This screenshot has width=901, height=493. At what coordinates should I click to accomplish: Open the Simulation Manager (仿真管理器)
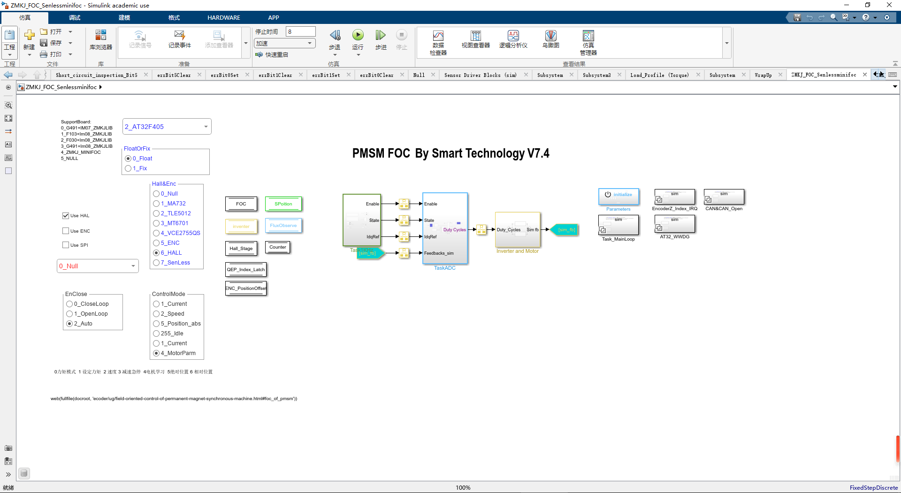click(588, 42)
